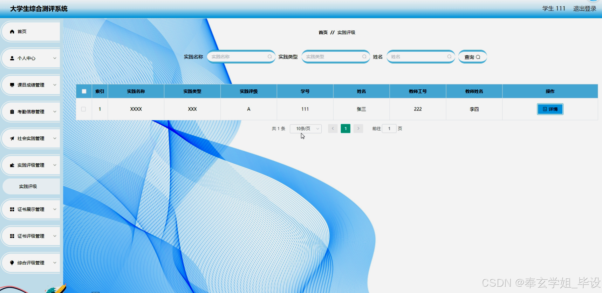Click the bulb icon for 综合评级管理
602x293 pixels.
pos(12,263)
